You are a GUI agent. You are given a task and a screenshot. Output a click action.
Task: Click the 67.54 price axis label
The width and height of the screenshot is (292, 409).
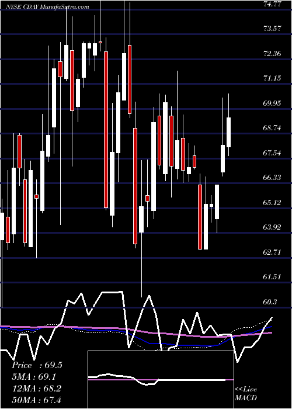[272, 153]
